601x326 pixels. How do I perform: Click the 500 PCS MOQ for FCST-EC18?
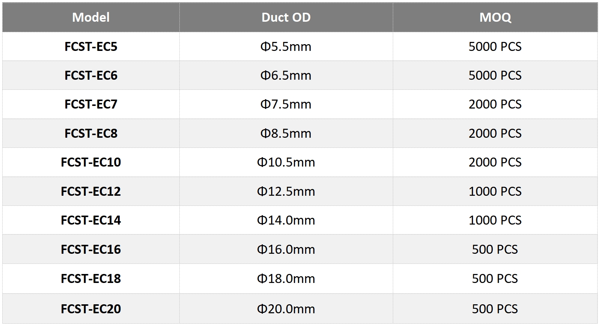(x=495, y=278)
